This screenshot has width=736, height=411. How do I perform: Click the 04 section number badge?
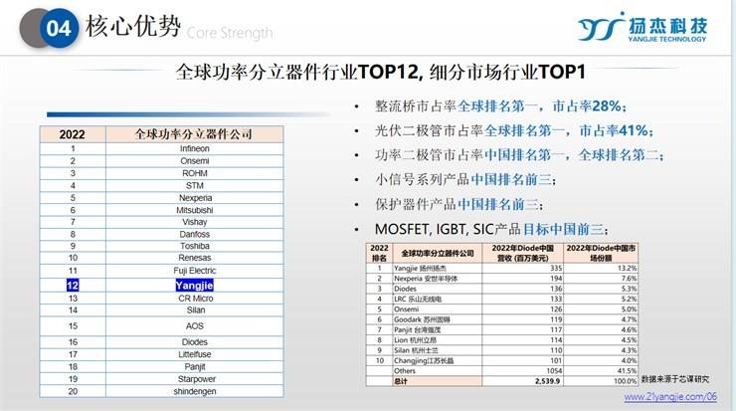(59, 28)
